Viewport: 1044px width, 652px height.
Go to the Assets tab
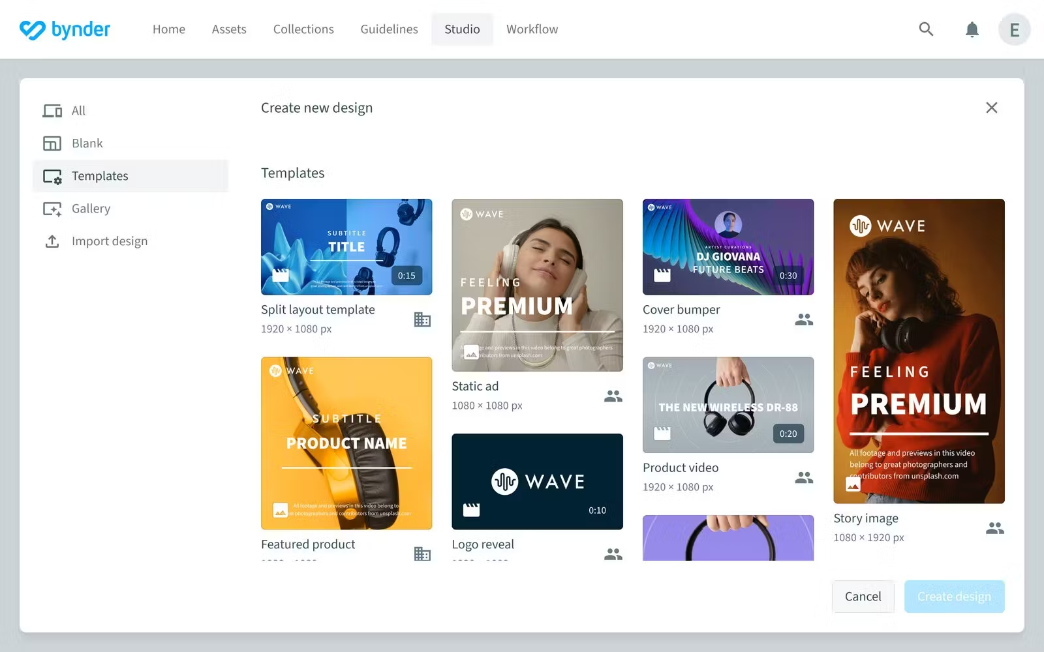point(229,29)
